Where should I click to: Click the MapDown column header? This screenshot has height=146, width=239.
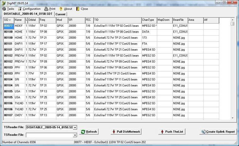click(x=165, y=20)
